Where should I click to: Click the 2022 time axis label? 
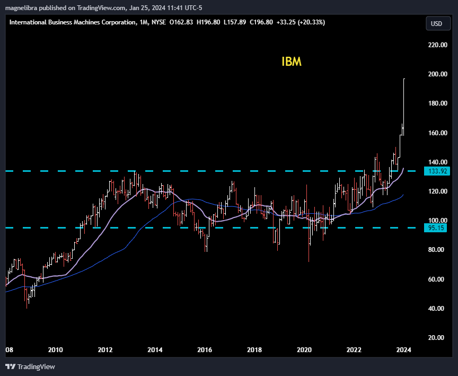[x=354, y=349]
